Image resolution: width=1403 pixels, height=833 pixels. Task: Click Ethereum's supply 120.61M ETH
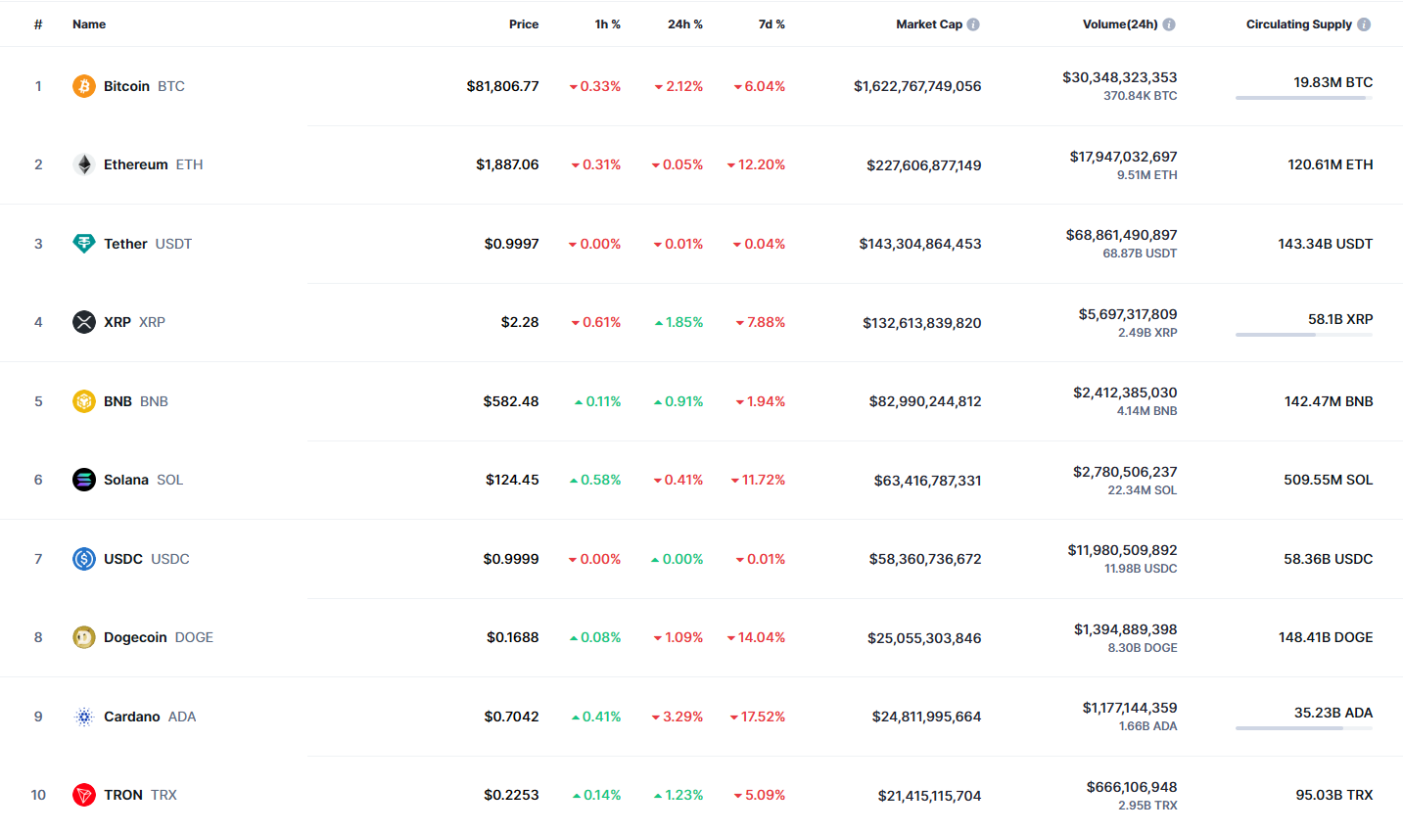(1331, 164)
